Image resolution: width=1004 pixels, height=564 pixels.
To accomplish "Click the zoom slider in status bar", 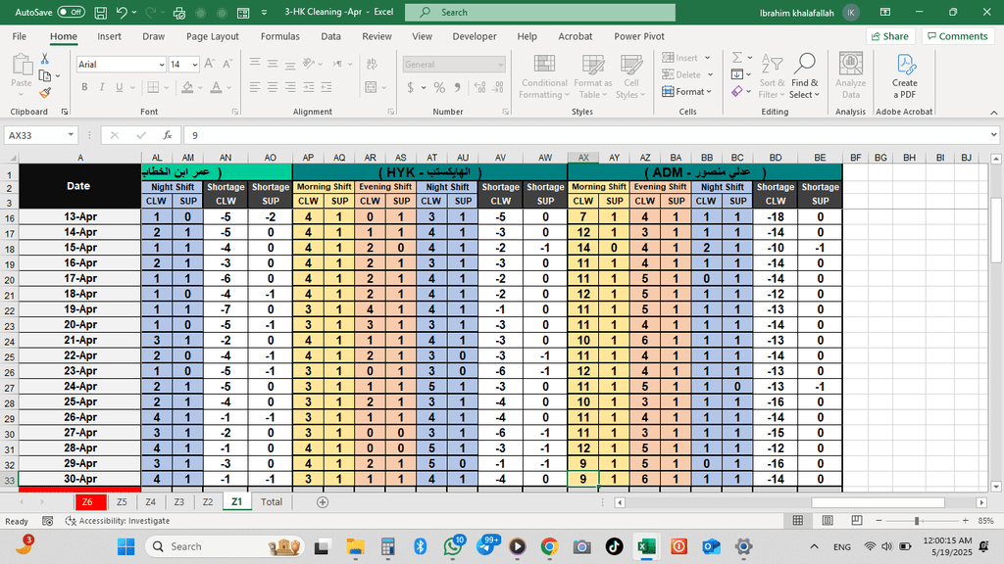I will tap(916, 521).
